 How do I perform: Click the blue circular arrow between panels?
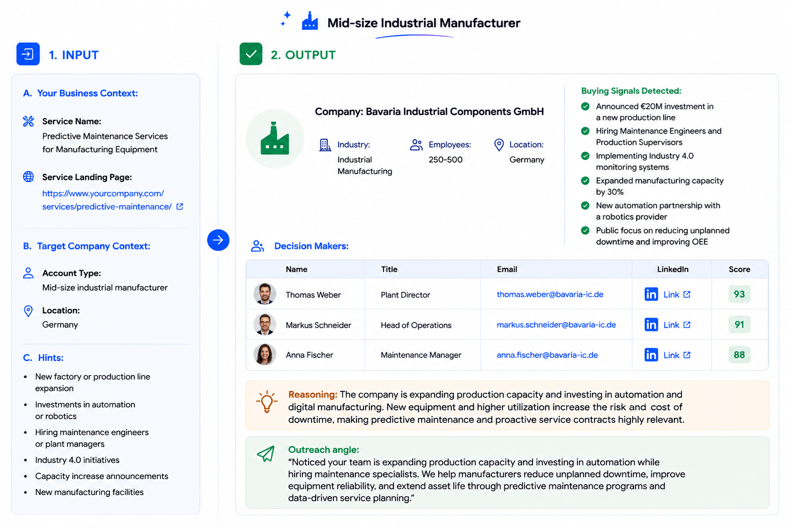tap(218, 240)
